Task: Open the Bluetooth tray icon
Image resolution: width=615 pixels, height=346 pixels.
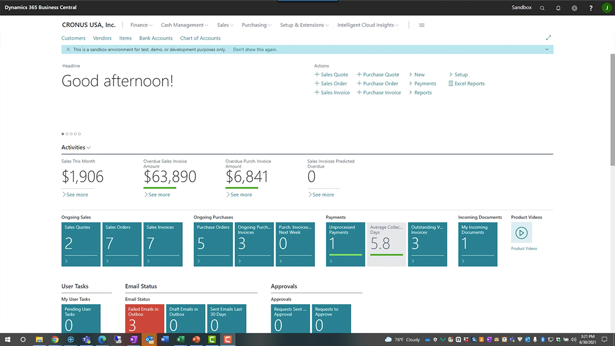Action: click(543, 339)
